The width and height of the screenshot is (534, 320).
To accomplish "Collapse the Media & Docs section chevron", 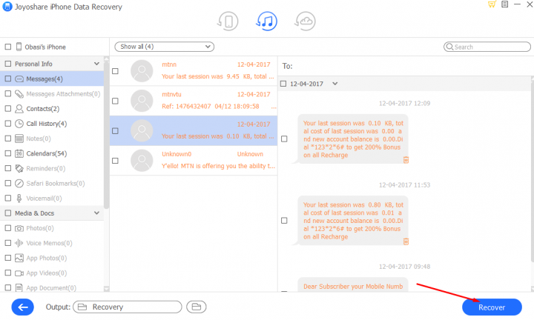I will coord(96,213).
